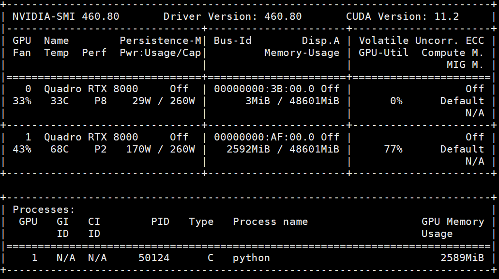The image size is (499, 279).
Task: Click the P2 performance state
Action: click(x=101, y=149)
